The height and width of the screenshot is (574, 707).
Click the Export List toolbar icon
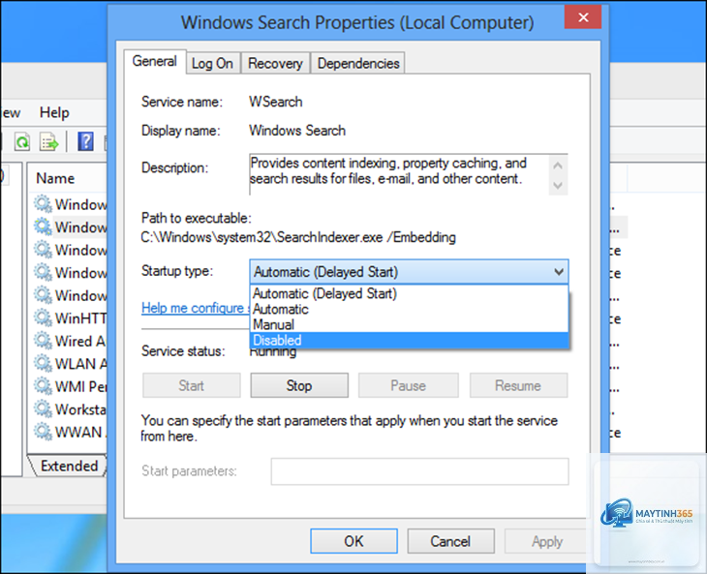point(48,142)
